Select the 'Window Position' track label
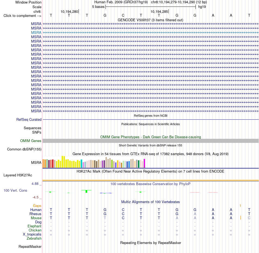Screen dimensions: 259x253 point(28,2)
